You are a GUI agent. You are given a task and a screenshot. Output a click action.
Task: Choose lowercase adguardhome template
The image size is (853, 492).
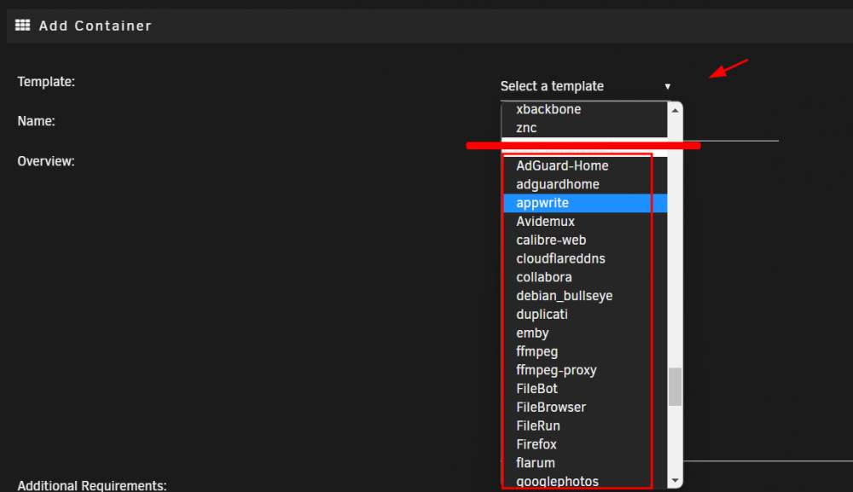pyautogui.click(x=584, y=184)
